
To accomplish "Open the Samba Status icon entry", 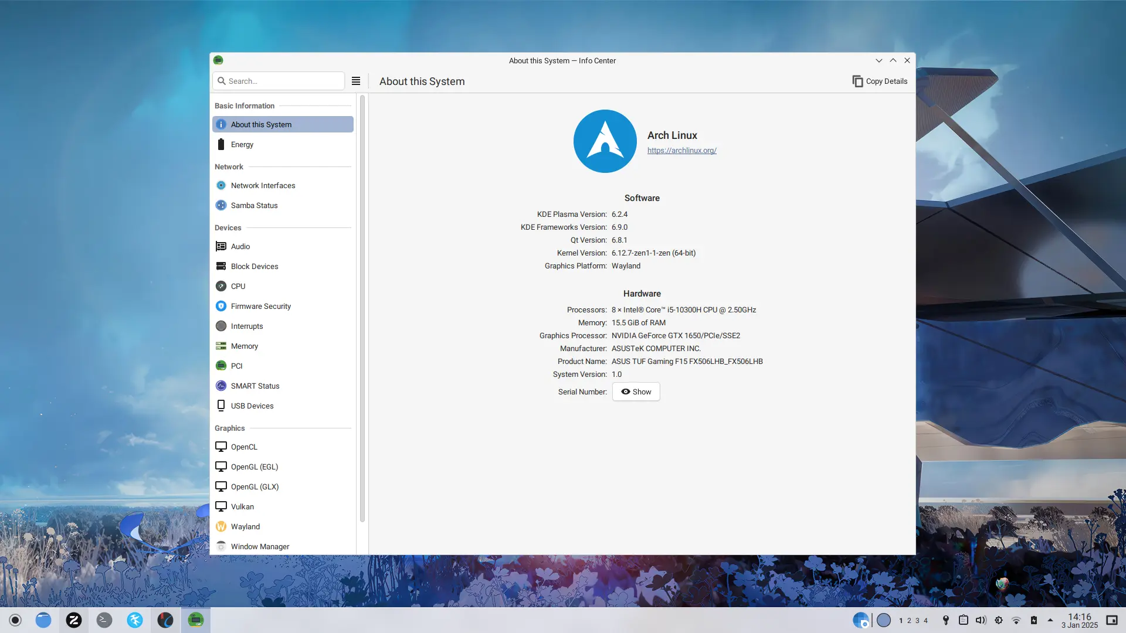I will point(221,205).
